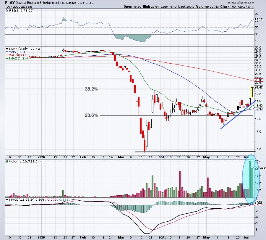Click the MA(100) 23.91 legend entry
The image size is (266, 240).
click(x=17, y=55)
